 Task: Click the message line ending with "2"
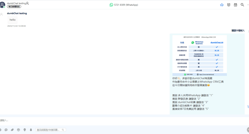186,99
